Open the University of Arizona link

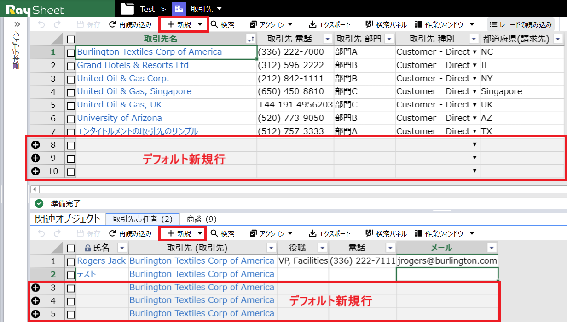(119, 118)
